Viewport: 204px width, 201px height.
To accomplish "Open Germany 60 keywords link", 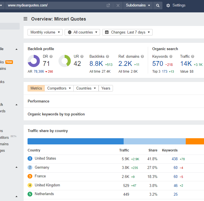I will tap(176, 167).
